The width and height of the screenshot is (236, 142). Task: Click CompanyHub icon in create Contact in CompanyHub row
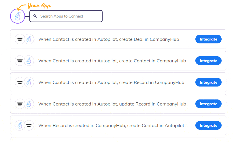click(29, 61)
